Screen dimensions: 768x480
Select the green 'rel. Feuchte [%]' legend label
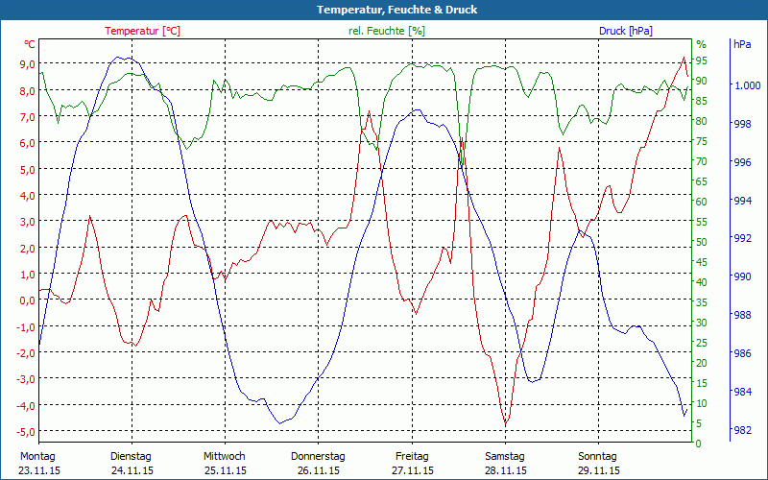[x=387, y=31]
